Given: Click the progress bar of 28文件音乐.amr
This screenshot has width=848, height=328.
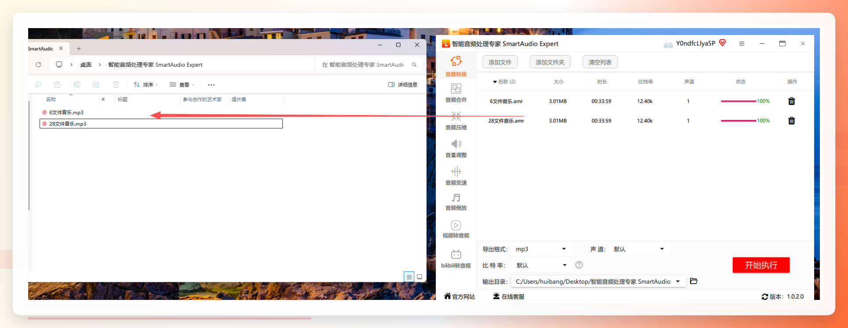Looking at the screenshot, I should coord(739,120).
